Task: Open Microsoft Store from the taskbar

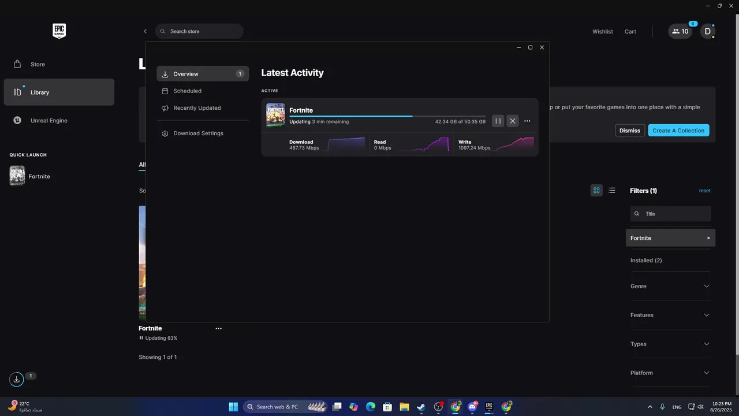Action: pos(387,407)
